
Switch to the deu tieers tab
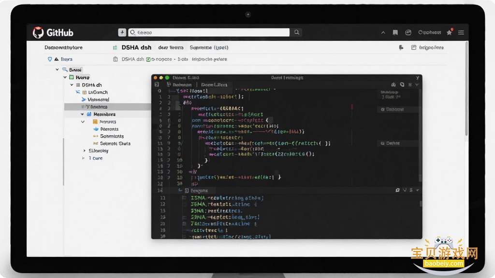point(171,48)
